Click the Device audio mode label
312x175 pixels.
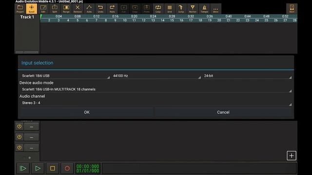37,83
